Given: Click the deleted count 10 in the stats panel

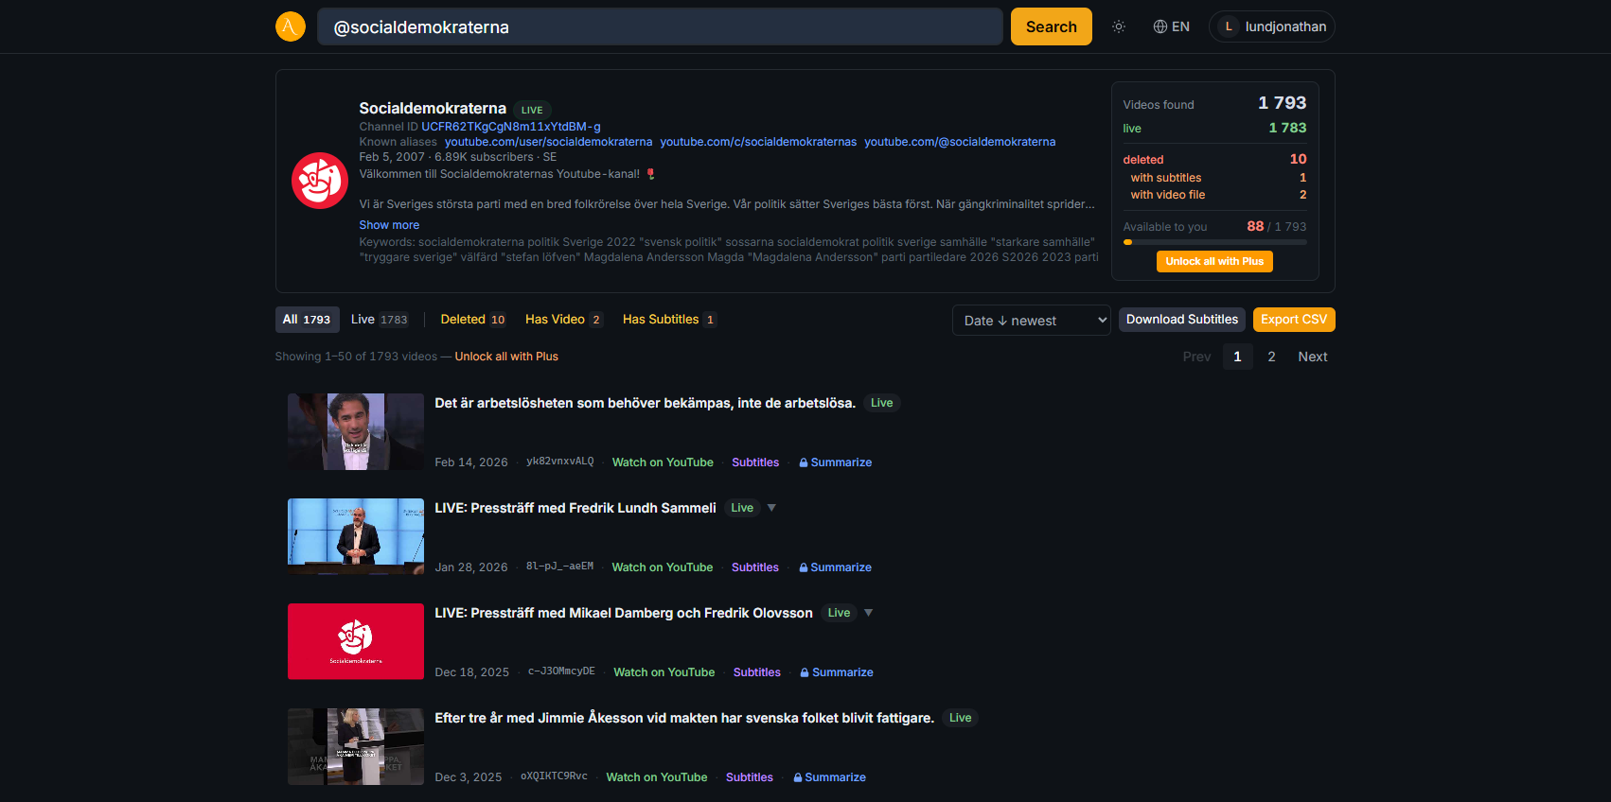Looking at the screenshot, I should pos(1298,159).
